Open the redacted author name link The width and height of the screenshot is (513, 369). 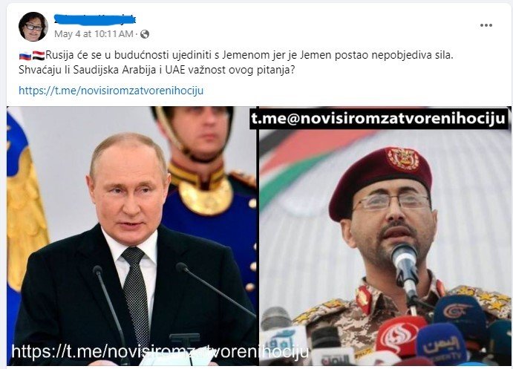[x=94, y=19]
